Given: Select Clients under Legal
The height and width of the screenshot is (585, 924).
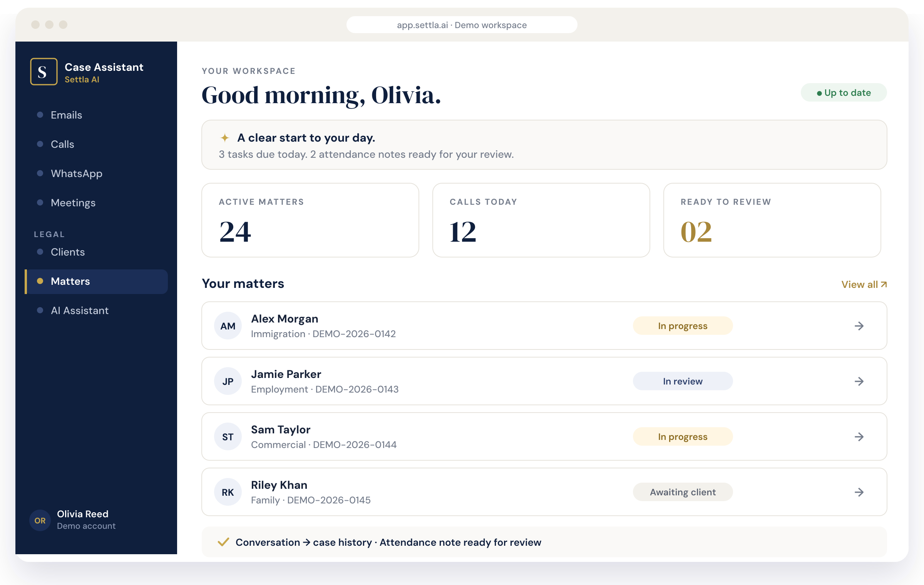Looking at the screenshot, I should [96, 252].
